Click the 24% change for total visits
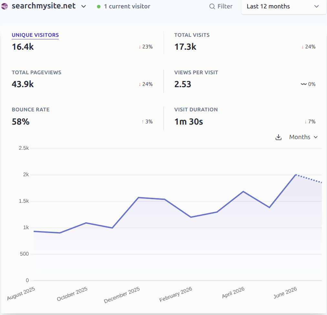This screenshot has width=327, height=315. 309,47
